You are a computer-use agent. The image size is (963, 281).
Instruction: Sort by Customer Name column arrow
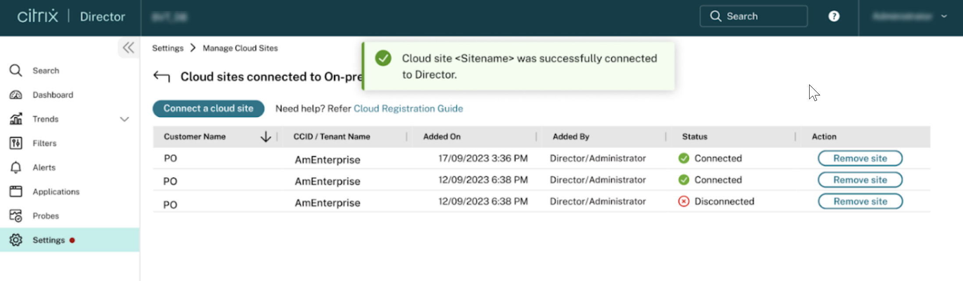(x=266, y=137)
